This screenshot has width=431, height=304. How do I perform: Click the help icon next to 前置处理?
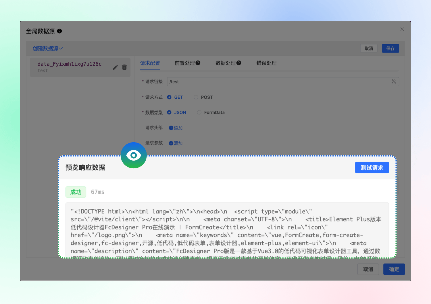(198, 63)
